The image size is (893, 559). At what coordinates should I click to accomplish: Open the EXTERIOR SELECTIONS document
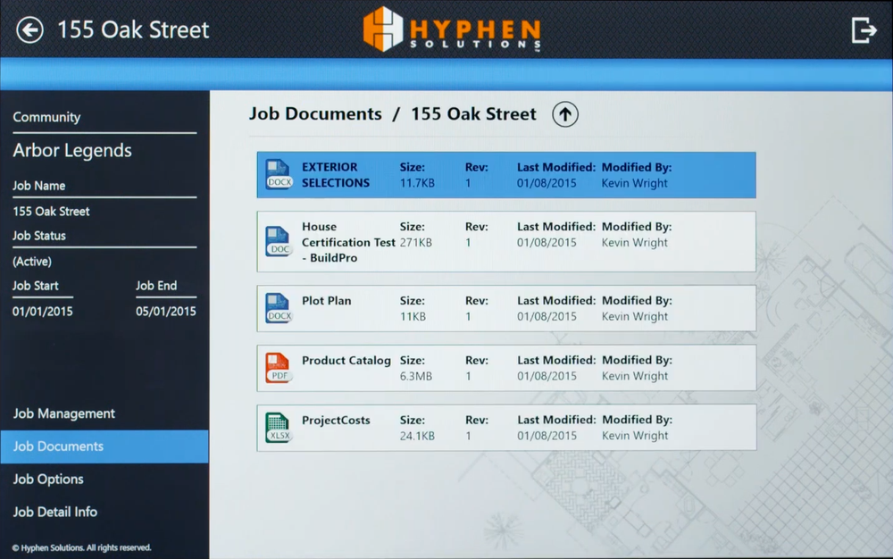pos(506,175)
